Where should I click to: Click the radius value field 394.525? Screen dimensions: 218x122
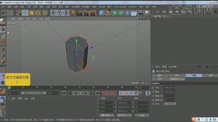point(169,88)
